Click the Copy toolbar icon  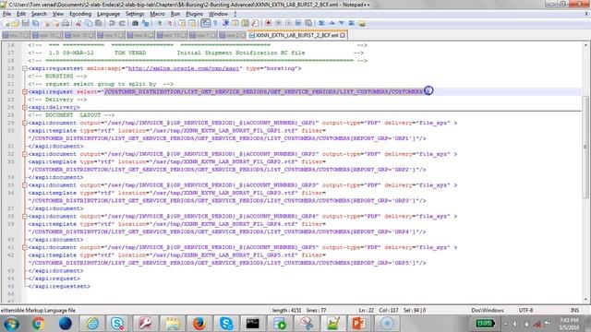tap(89, 23)
